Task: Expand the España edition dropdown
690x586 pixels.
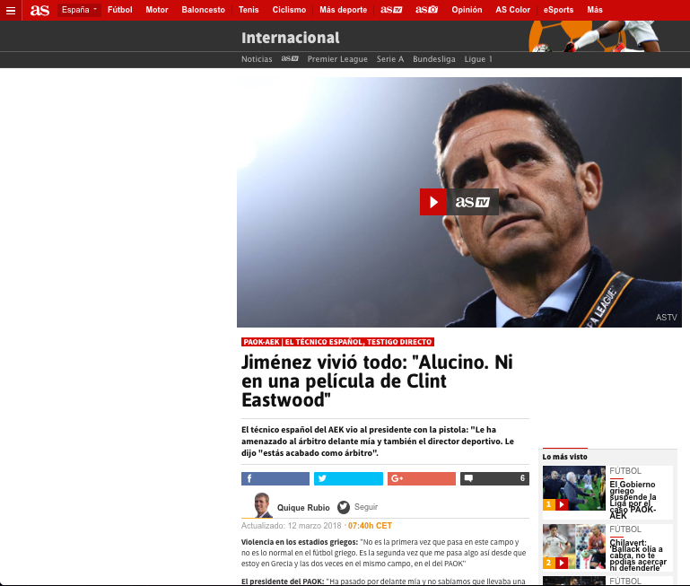Action: coord(79,10)
